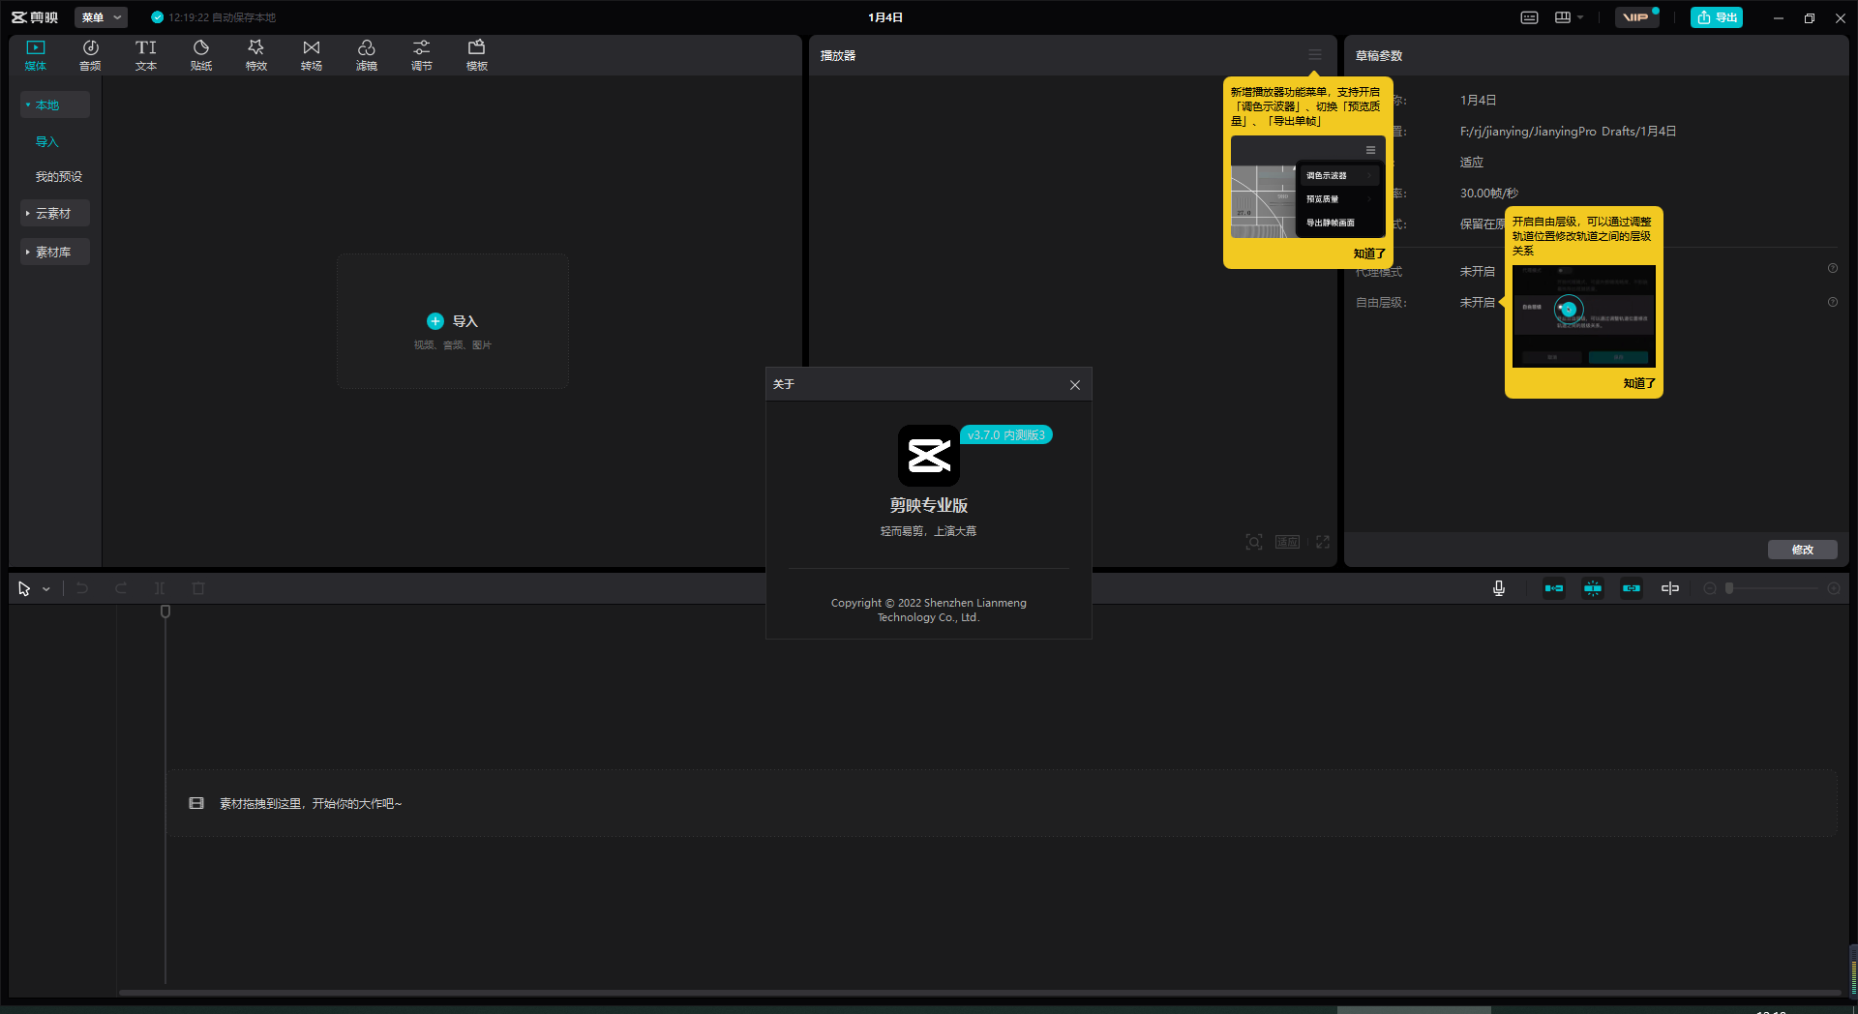Open the 菜单 dropdown menu
The width and height of the screenshot is (1858, 1014).
pos(101,17)
